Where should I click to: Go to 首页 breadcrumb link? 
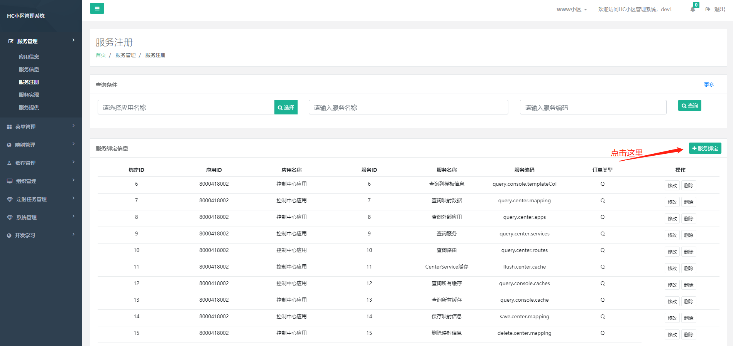[x=101, y=55]
